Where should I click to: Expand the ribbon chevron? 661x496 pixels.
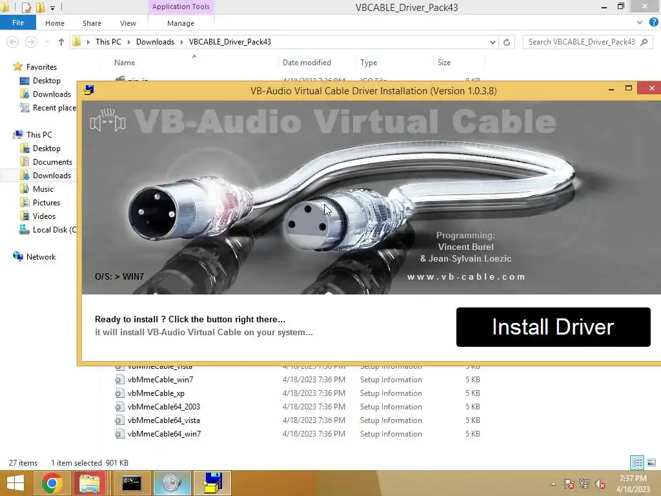tap(640, 23)
